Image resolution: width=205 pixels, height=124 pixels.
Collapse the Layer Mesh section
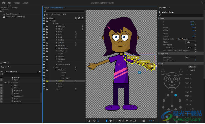click(159, 54)
